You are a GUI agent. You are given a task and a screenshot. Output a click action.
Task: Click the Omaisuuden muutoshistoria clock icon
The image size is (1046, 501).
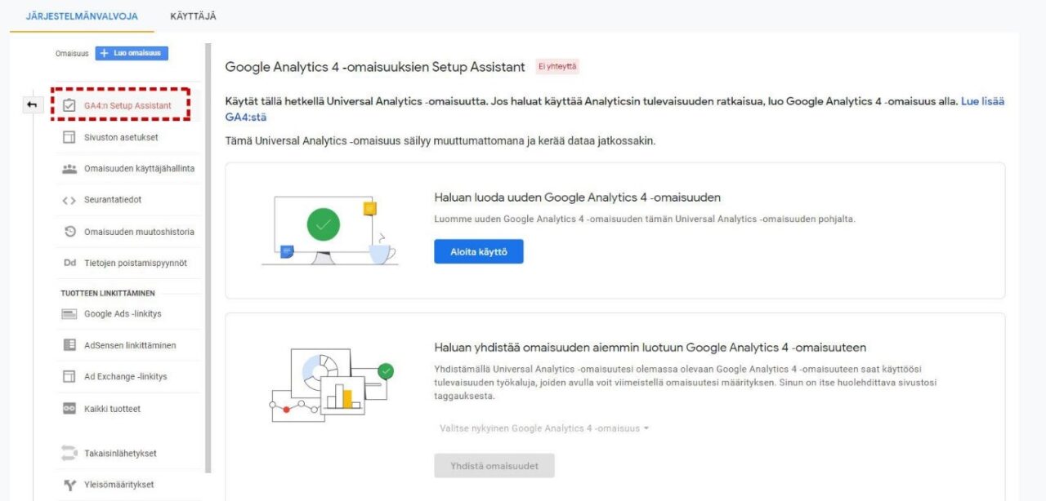click(69, 232)
